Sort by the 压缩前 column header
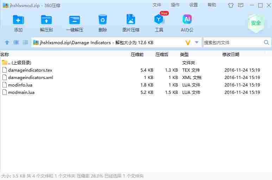 (x=137, y=55)
